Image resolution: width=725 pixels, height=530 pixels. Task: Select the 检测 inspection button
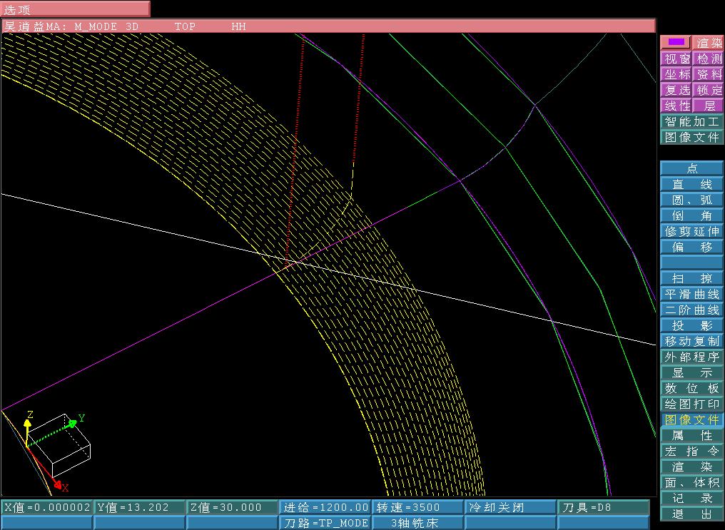pyautogui.click(x=709, y=58)
